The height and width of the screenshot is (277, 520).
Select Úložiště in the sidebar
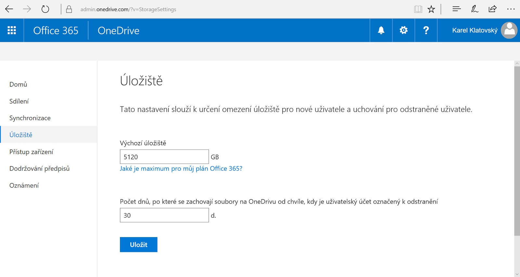pos(49,135)
